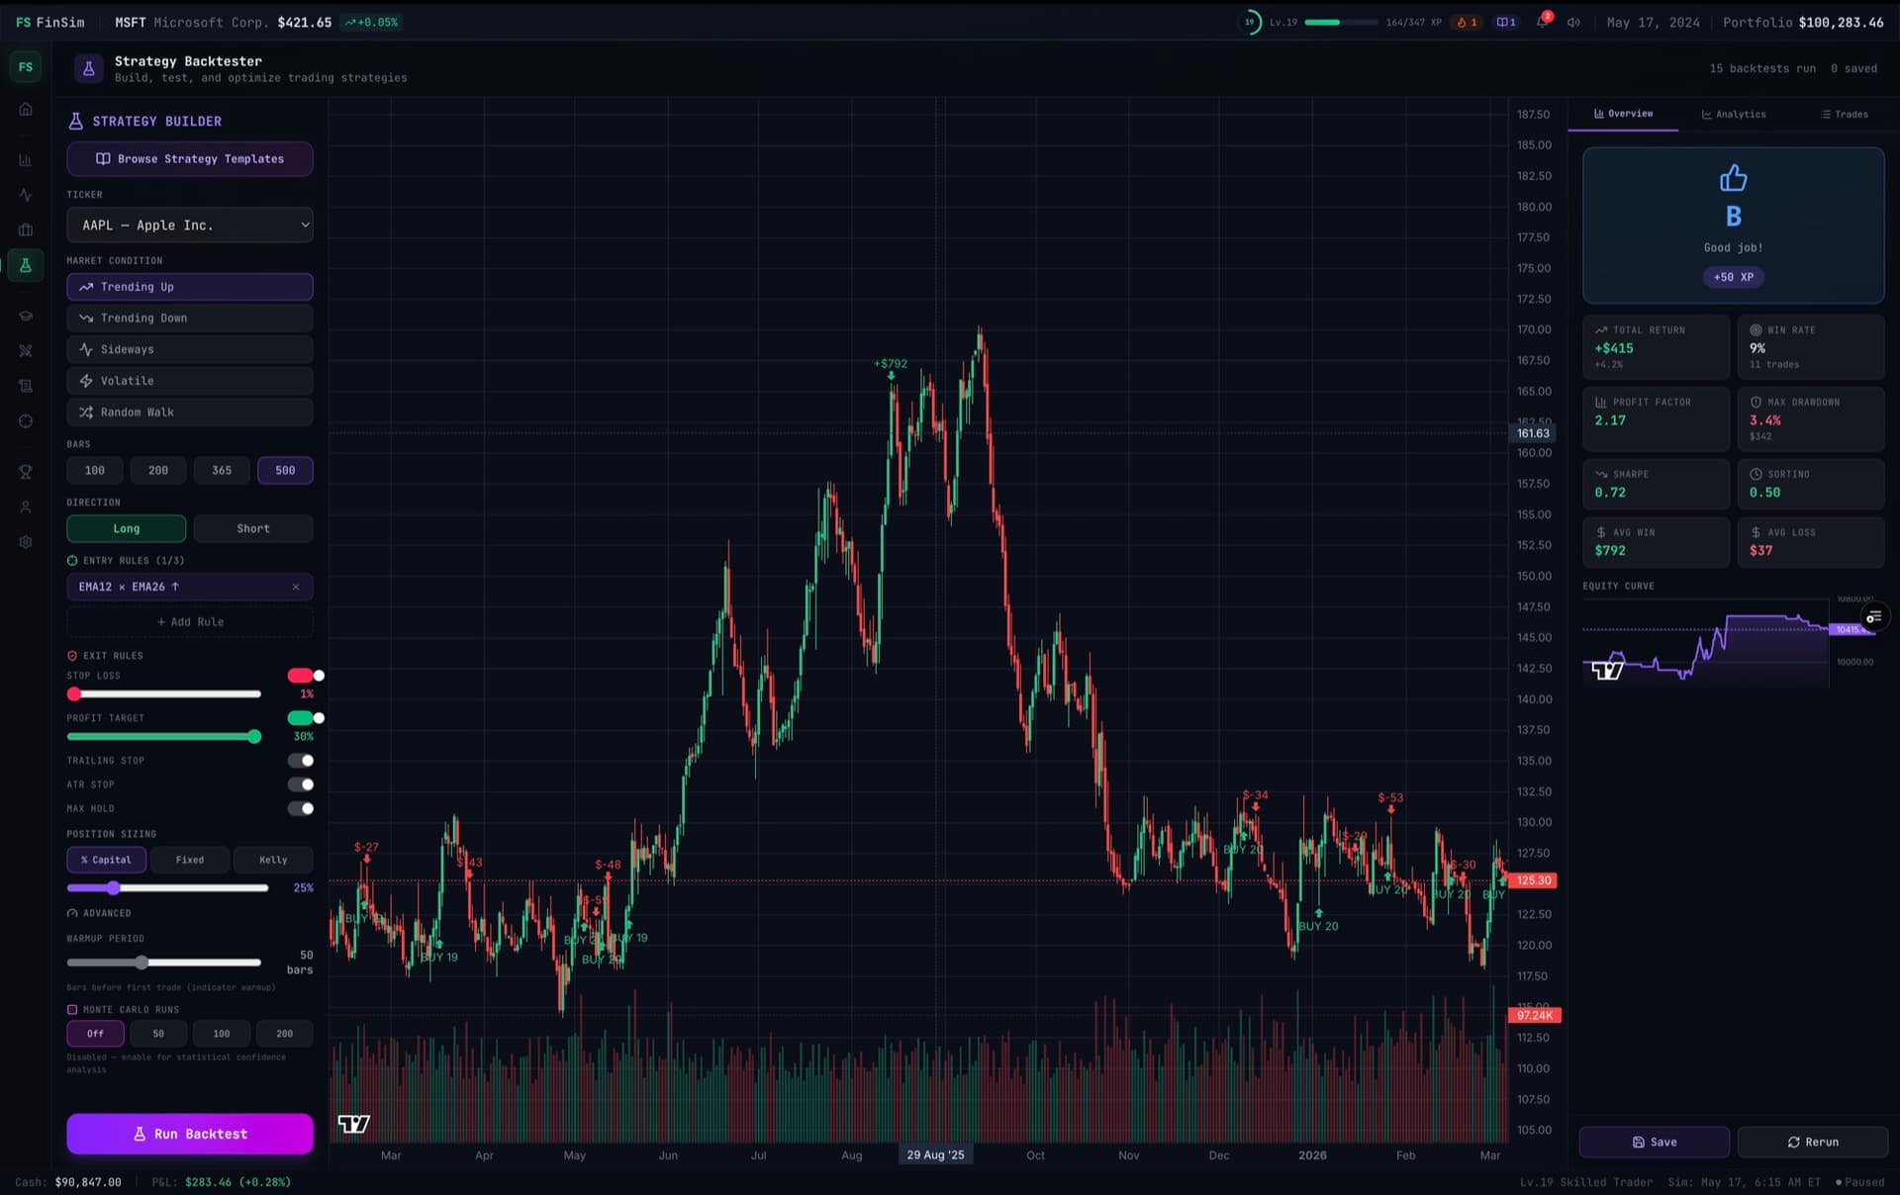The width and height of the screenshot is (1900, 1195).
Task: Click the Run Backtest button
Action: click(190, 1134)
